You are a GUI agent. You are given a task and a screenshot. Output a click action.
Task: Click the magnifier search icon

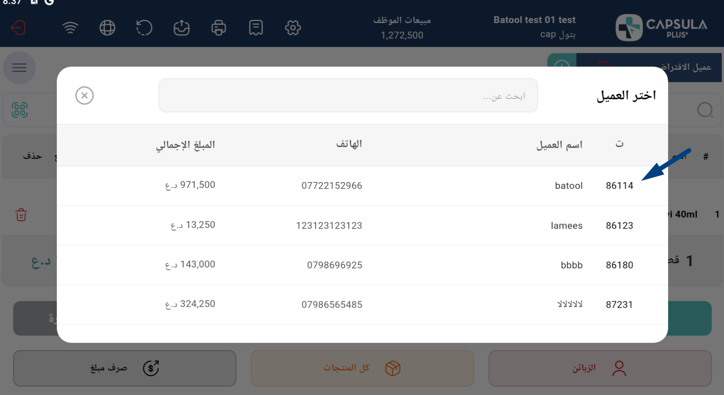pos(705,110)
